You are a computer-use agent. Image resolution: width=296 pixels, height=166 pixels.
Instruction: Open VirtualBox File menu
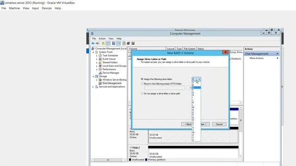tap(4, 8)
